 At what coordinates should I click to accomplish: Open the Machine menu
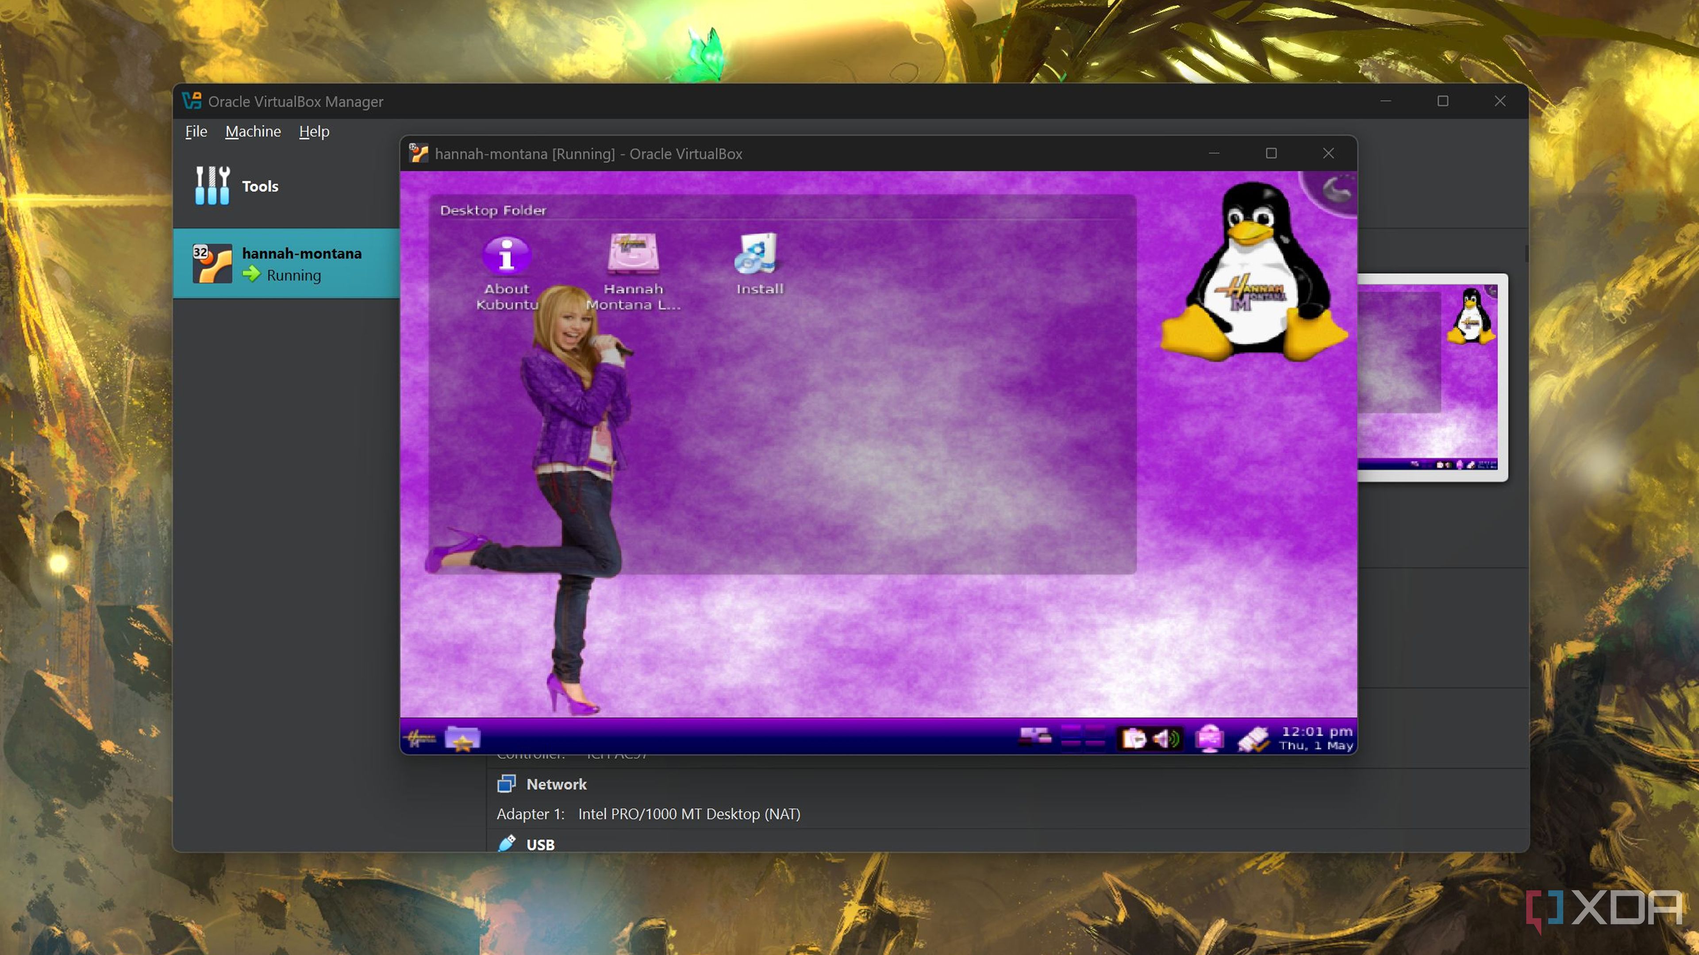click(x=253, y=131)
